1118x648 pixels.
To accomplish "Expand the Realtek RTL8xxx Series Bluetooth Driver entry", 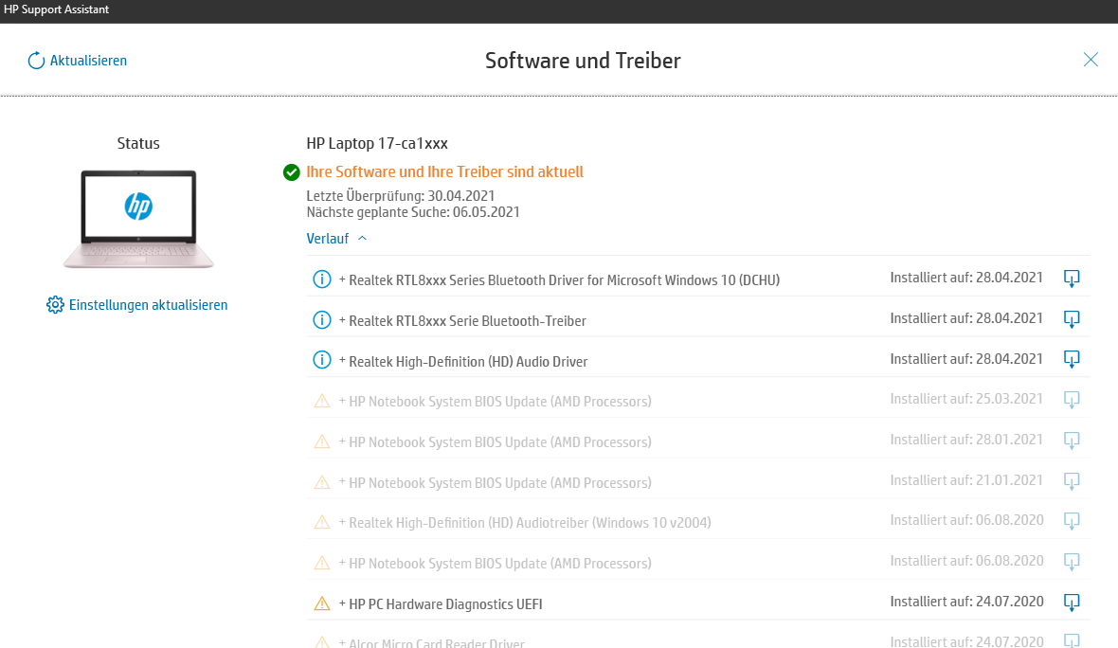I will 343,279.
